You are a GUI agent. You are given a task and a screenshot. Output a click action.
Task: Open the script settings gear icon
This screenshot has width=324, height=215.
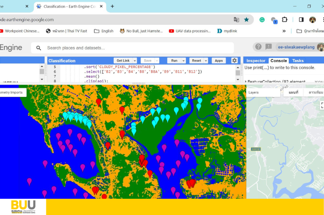(x=235, y=61)
